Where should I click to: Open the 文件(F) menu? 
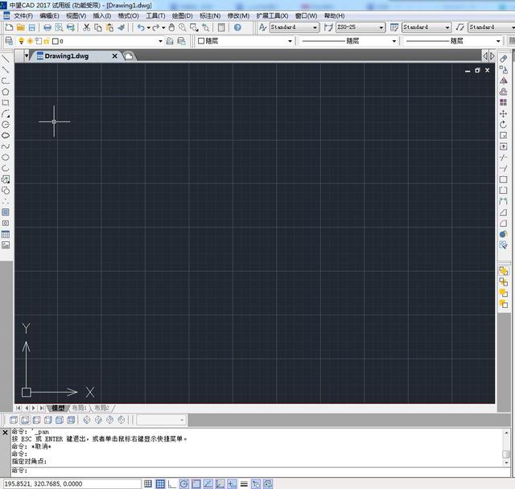pos(23,16)
